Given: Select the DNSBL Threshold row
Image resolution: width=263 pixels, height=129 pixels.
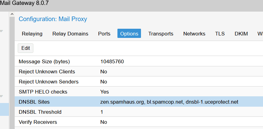Looking at the screenshot, I should click(40, 112).
